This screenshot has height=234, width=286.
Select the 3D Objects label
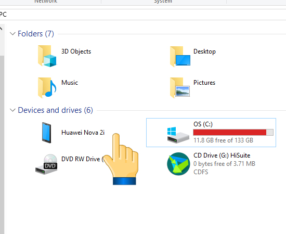pyautogui.click(x=76, y=51)
